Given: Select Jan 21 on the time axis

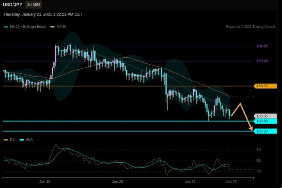Looking at the screenshot, I should click(x=190, y=182).
